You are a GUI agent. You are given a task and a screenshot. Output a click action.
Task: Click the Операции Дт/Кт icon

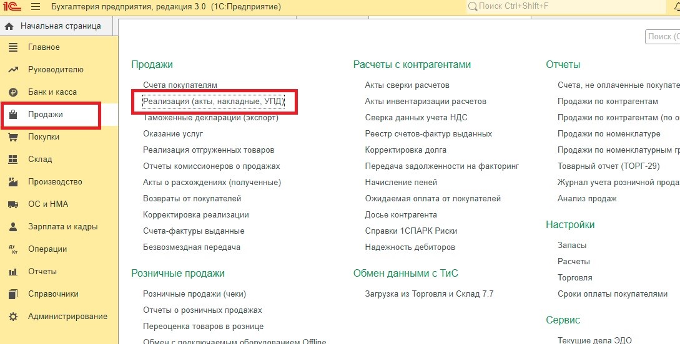(14, 249)
